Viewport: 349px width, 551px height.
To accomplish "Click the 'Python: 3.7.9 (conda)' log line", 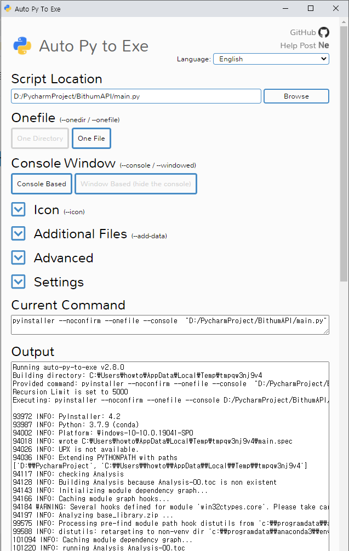I will pyautogui.click(x=76, y=424).
